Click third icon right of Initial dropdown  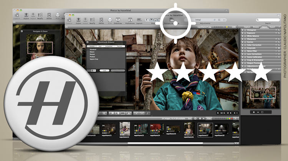224,20
